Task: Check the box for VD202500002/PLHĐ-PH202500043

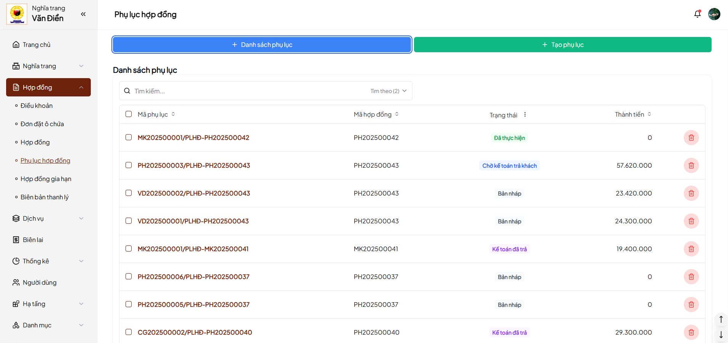Action: pyautogui.click(x=129, y=193)
